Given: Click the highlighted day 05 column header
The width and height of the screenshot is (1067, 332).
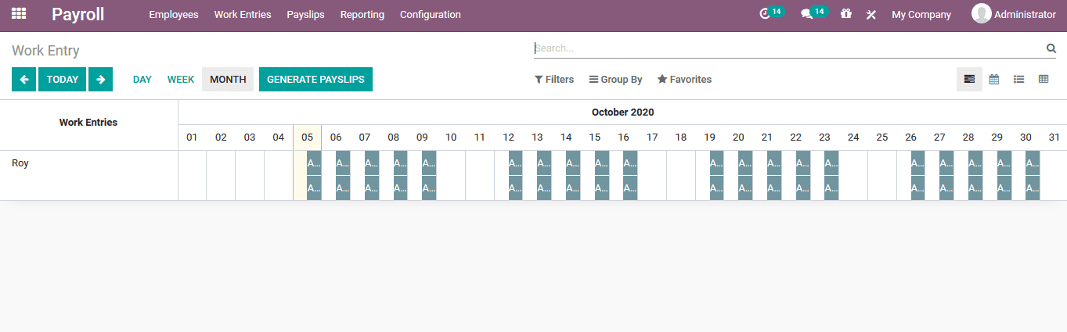Looking at the screenshot, I should click(x=307, y=137).
